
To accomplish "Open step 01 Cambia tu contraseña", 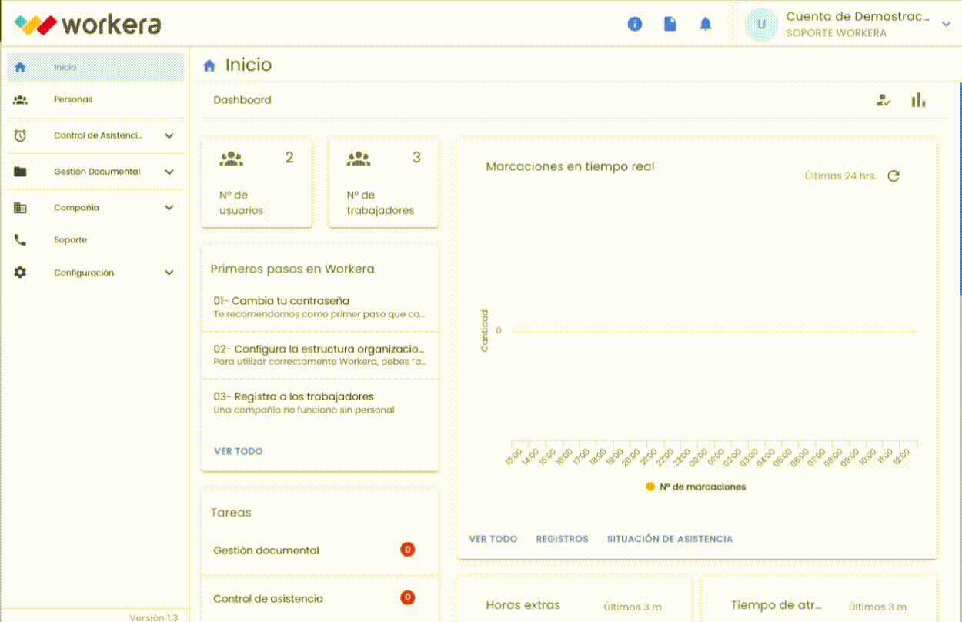I will 320,307.
